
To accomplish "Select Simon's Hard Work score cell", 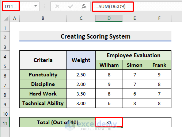I will (x=134, y=94).
